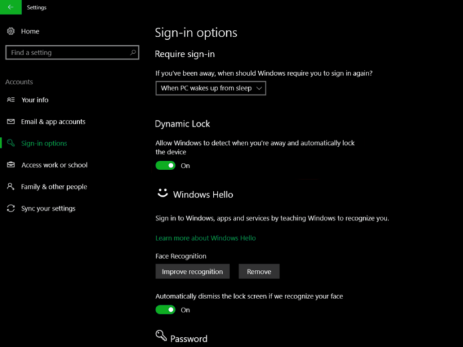The image size is (463, 347).
Task: Open the 'When PC wakes up from sleep' dropdown
Action: 210,88
